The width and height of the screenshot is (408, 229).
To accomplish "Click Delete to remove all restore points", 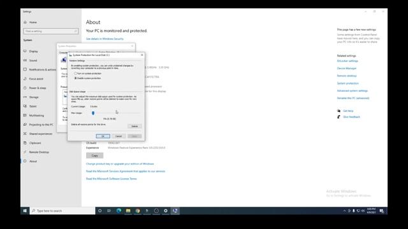I will [135, 126].
